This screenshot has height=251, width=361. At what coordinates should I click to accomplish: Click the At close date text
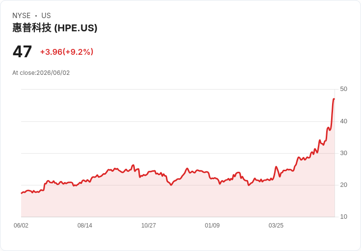tap(41, 73)
